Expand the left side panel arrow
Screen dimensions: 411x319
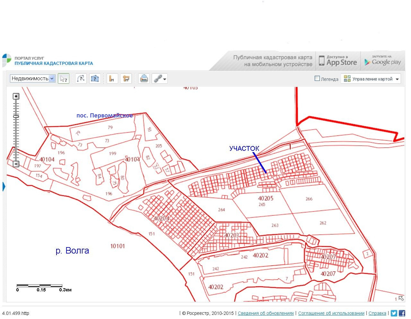tap(4, 186)
